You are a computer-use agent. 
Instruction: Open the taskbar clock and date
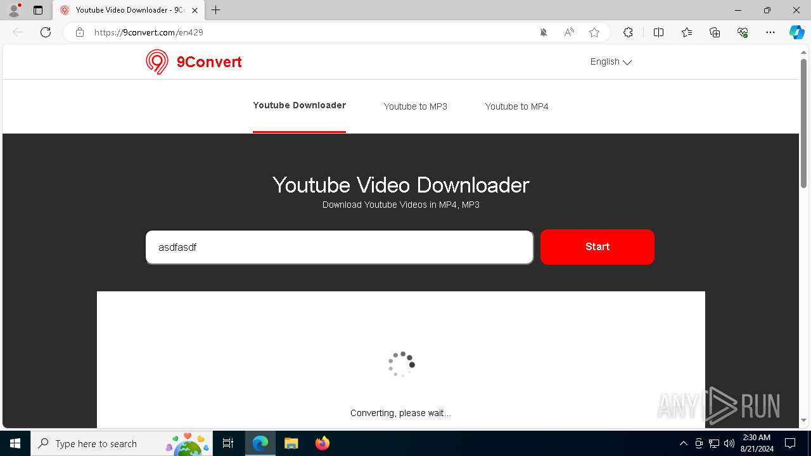(x=757, y=443)
